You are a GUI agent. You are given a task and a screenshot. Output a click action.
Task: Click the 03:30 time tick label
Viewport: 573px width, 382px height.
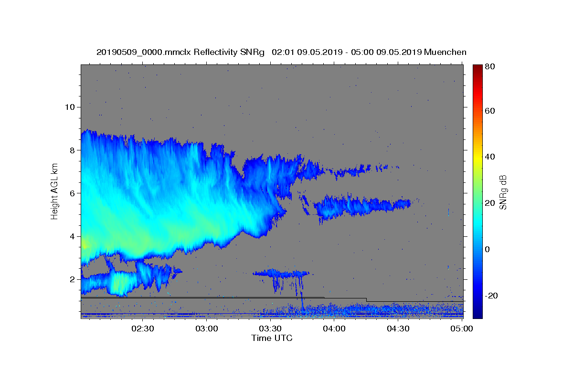(270, 329)
